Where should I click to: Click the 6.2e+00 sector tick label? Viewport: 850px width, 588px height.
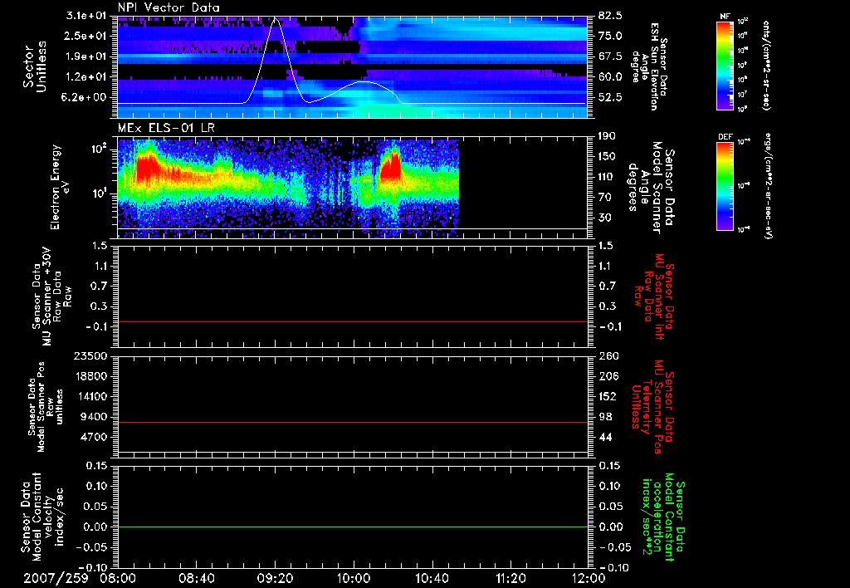pos(84,97)
